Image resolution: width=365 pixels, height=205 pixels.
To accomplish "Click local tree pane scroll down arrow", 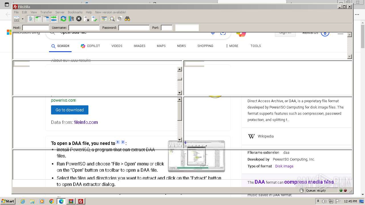I will pos(180,93).
